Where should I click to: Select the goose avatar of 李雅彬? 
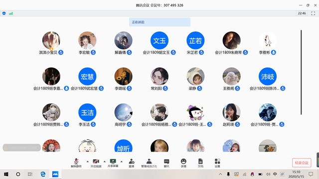pos(268,40)
